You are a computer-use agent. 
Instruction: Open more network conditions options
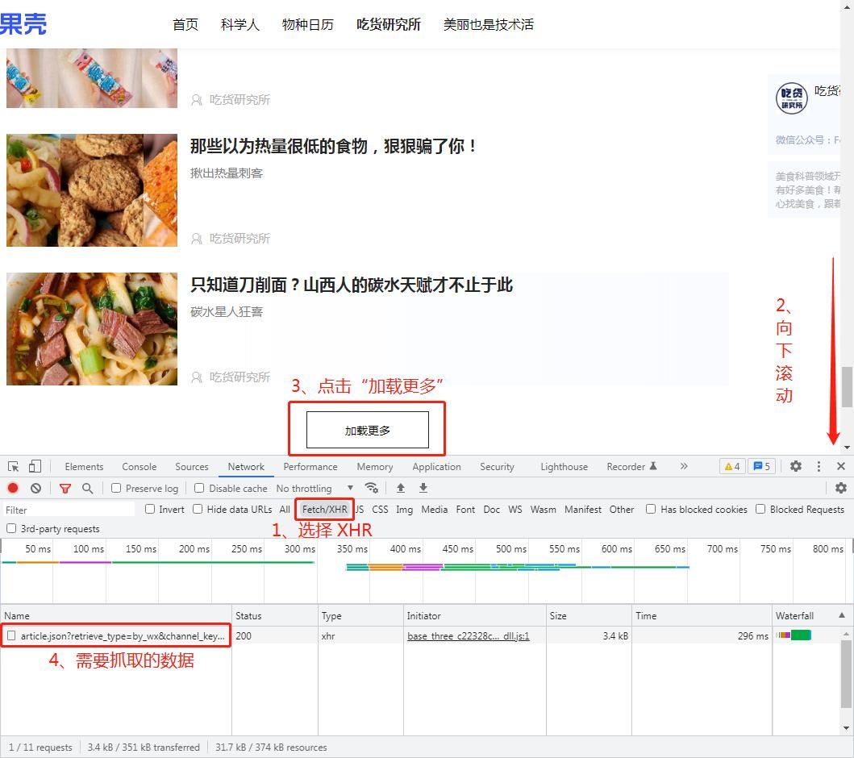[371, 488]
